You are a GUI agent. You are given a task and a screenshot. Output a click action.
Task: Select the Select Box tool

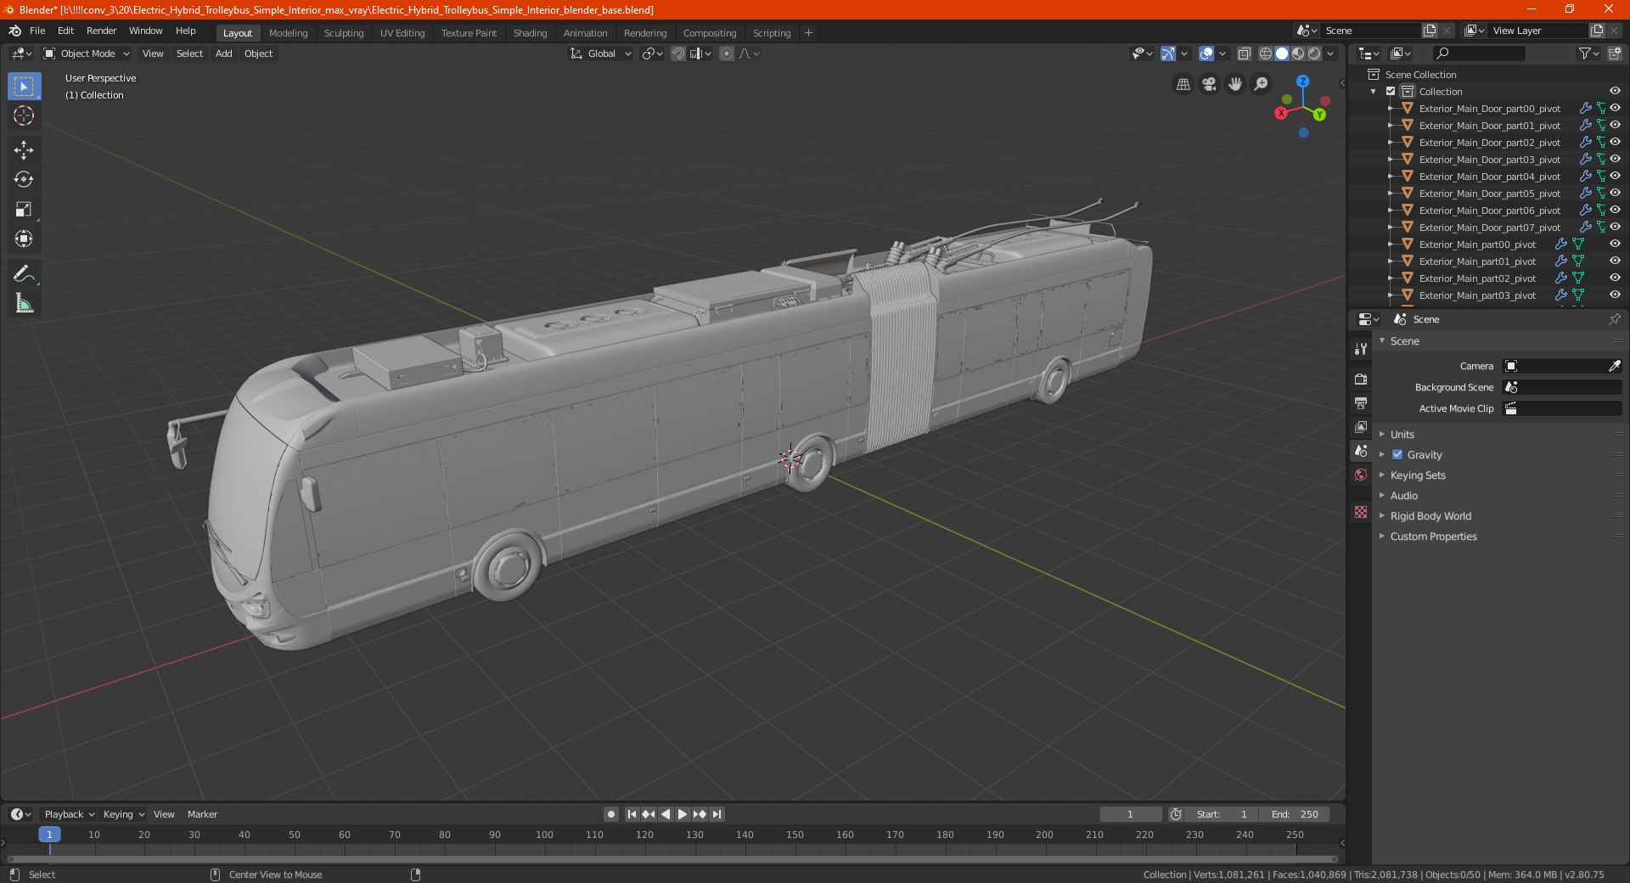click(24, 87)
